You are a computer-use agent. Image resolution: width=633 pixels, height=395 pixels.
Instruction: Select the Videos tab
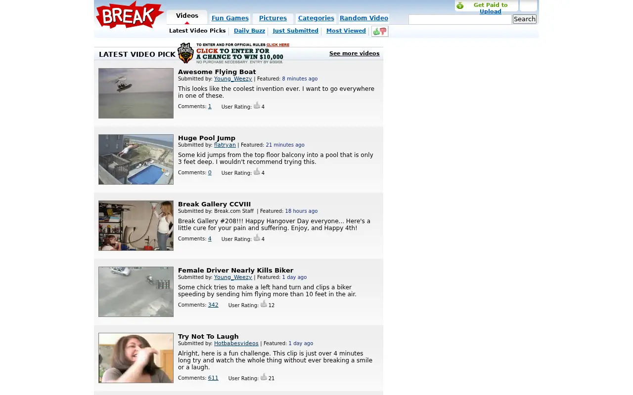[187, 16]
